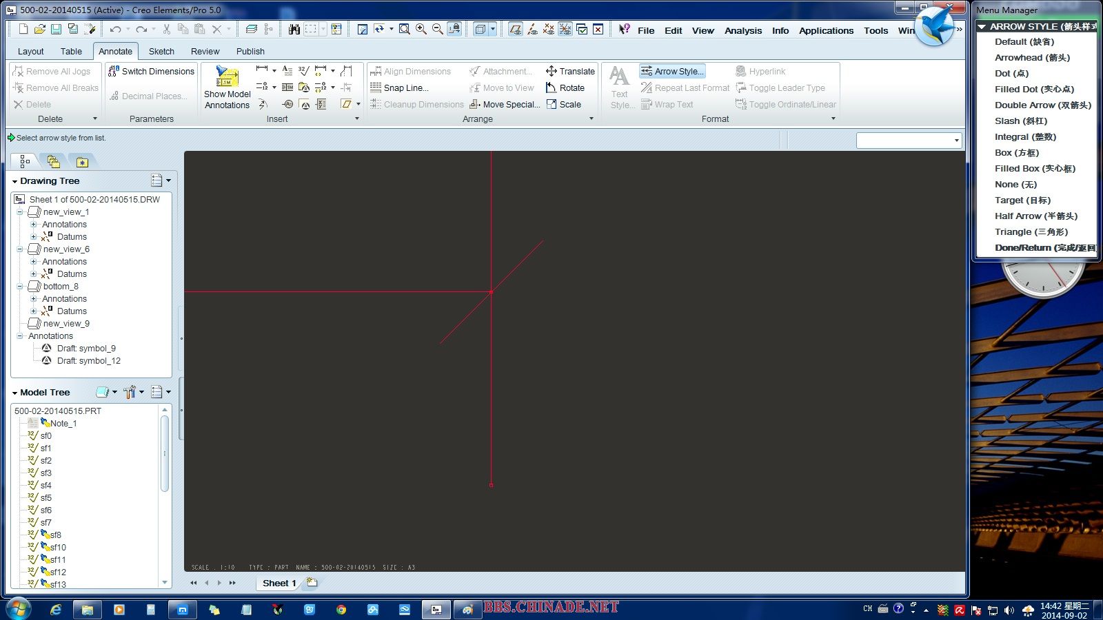Expand the Arrange group overflow arrow
Viewport: 1103px width, 620px height.
point(591,118)
